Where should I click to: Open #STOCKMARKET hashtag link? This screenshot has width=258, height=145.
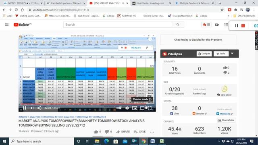point(97,117)
